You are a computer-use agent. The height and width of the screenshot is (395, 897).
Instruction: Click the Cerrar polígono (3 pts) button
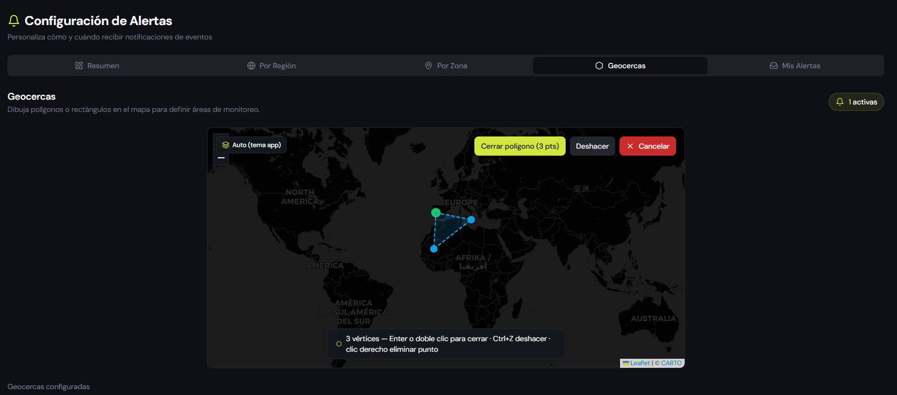pos(520,146)
